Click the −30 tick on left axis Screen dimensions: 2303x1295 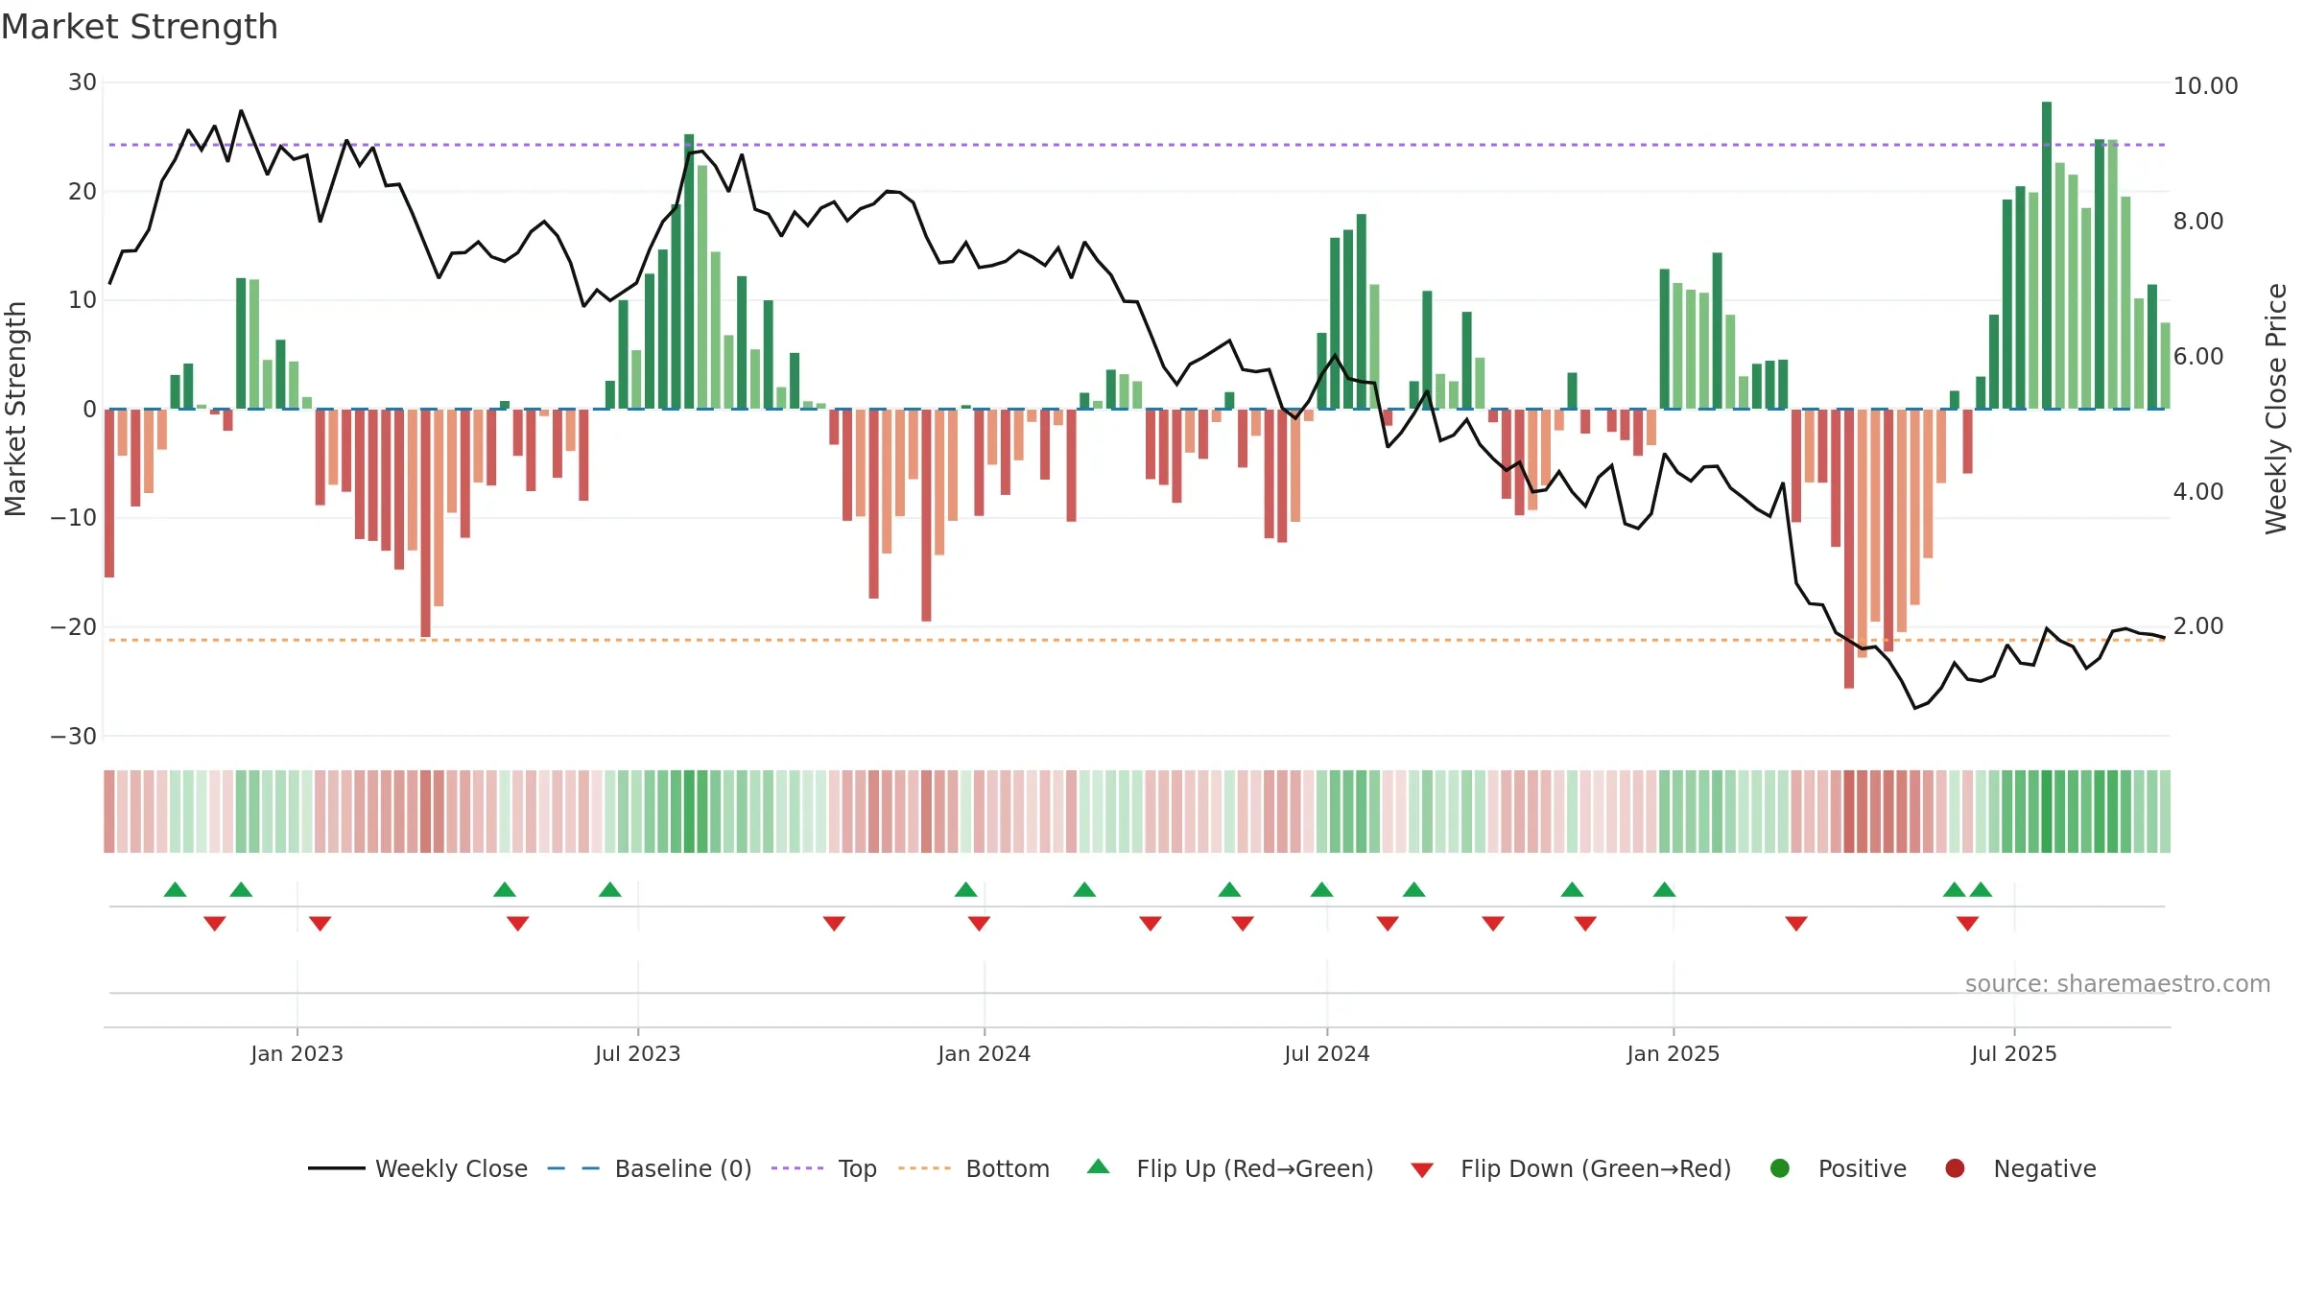click(74, 736)
